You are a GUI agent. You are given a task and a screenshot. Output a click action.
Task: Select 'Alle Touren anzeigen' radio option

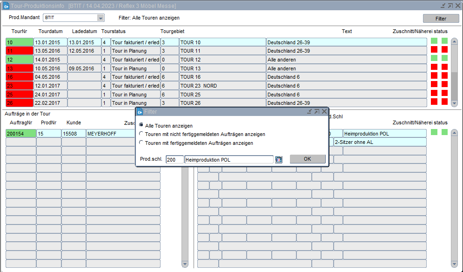pos(141,125)
